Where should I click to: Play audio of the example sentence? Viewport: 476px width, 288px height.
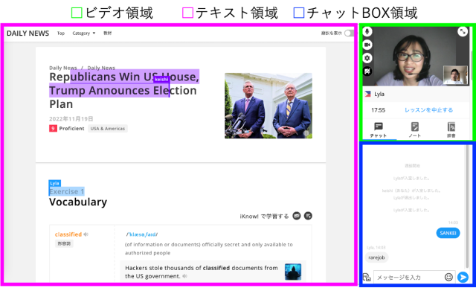pos(185,276)
